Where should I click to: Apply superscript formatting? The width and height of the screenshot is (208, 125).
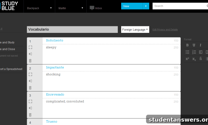187,59
